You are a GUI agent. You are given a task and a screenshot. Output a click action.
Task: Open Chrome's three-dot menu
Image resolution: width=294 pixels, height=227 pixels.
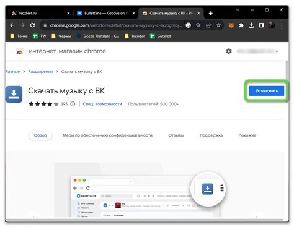[x=282, y=25]
